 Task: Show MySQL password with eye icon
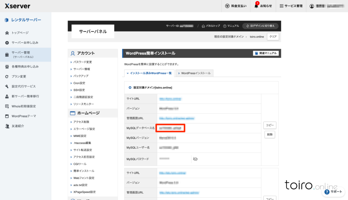[195, 159]
